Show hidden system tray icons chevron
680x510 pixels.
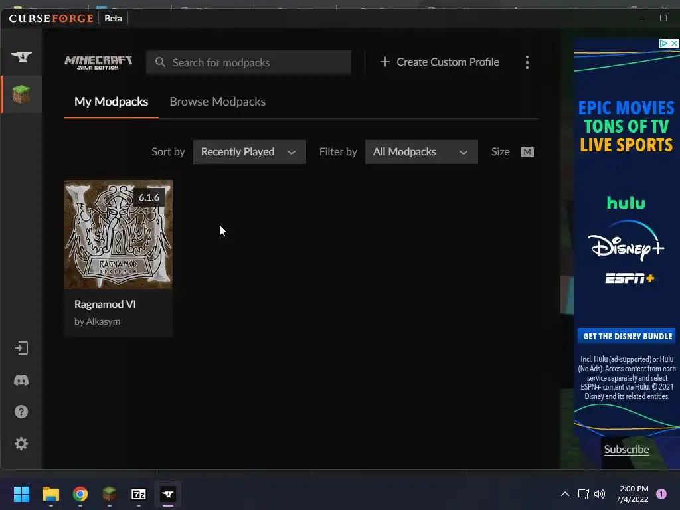(x=564, y=494)
